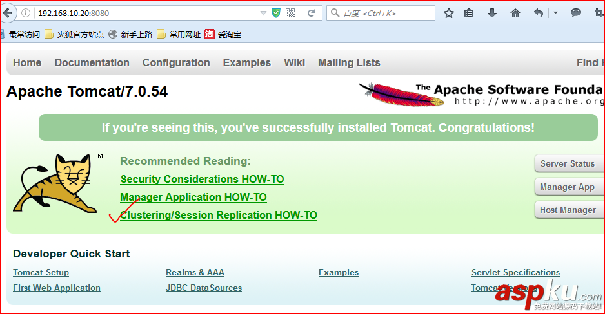Open Mailing Lists in nav bar

click(349, 62)
